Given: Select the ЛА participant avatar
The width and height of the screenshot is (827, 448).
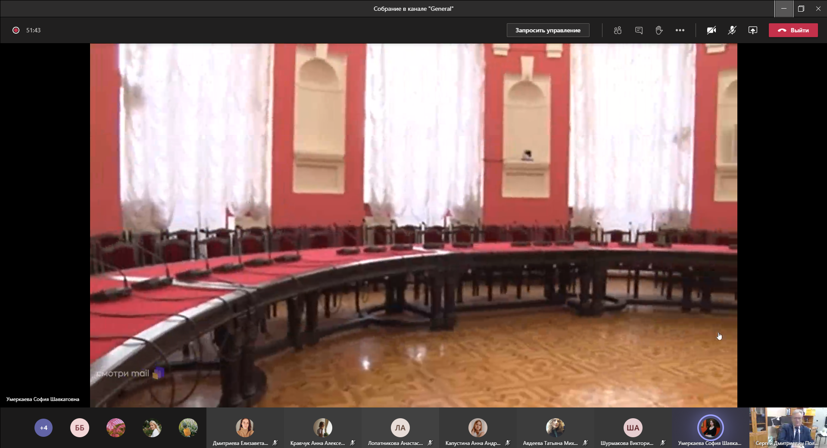Looking at the screenshot, I should [x=400, y=428].
